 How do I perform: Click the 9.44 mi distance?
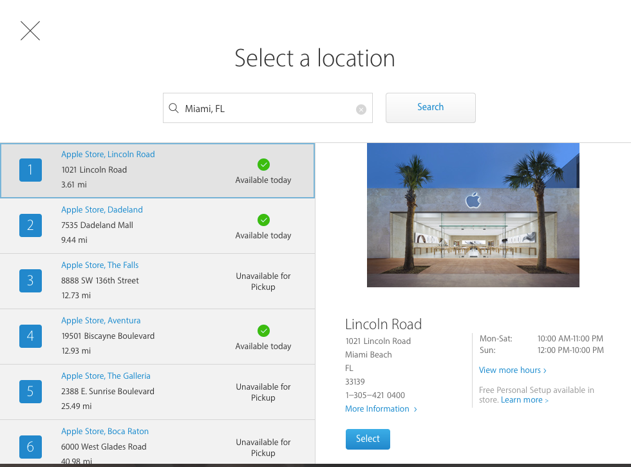coord(74,240)
